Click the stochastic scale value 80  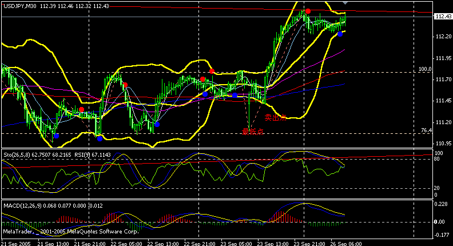pos(437,159)
